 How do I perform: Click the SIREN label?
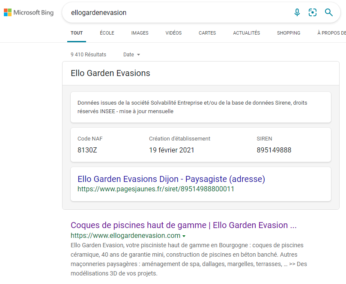click(x=264, y=139)
